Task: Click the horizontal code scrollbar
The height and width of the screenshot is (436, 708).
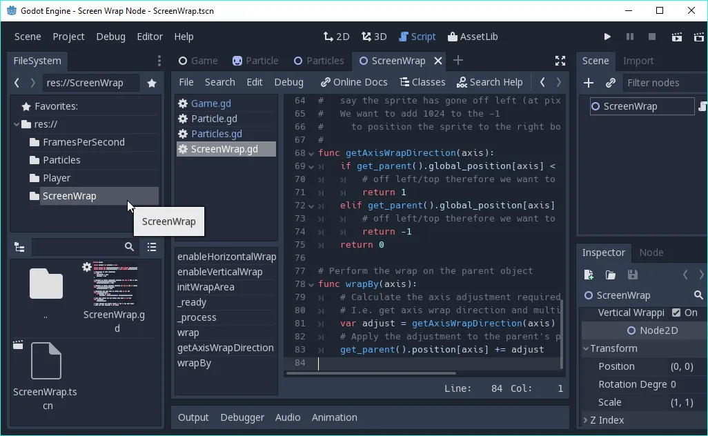Action: pyautogui.click(x=371, y=373)
